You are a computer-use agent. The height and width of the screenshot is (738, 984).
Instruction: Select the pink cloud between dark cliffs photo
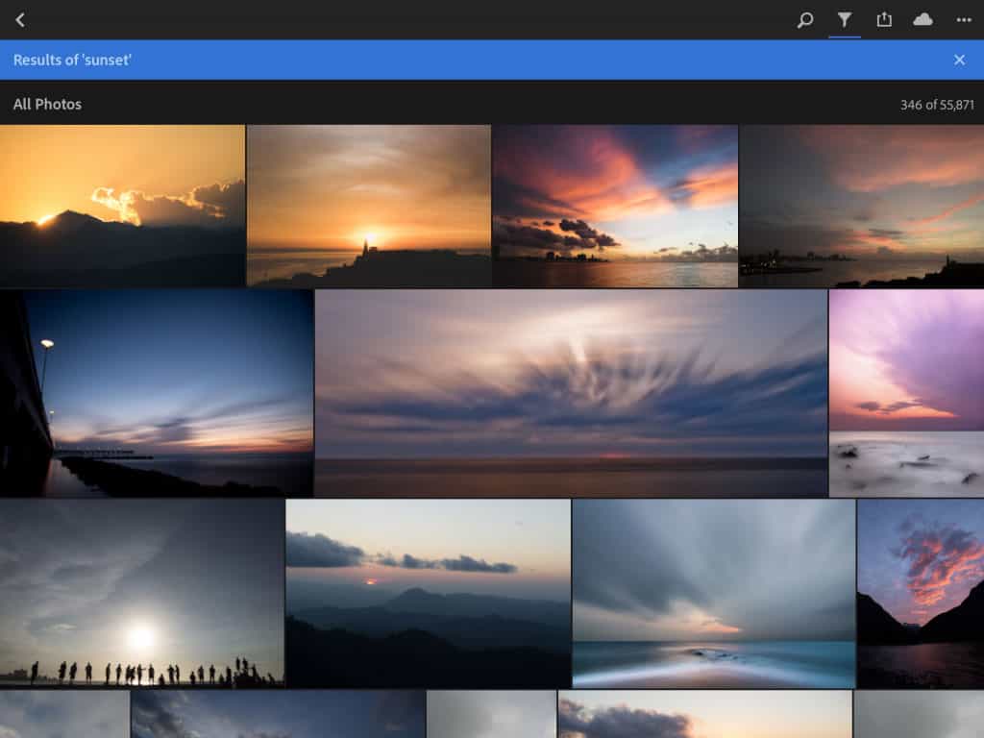pos(920,593)
